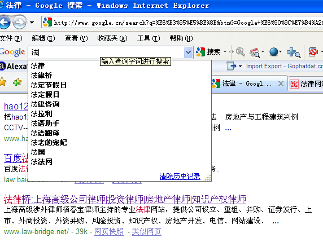Click the Google Toolbar logo
The image size is (323, 242).
(12, 52)
